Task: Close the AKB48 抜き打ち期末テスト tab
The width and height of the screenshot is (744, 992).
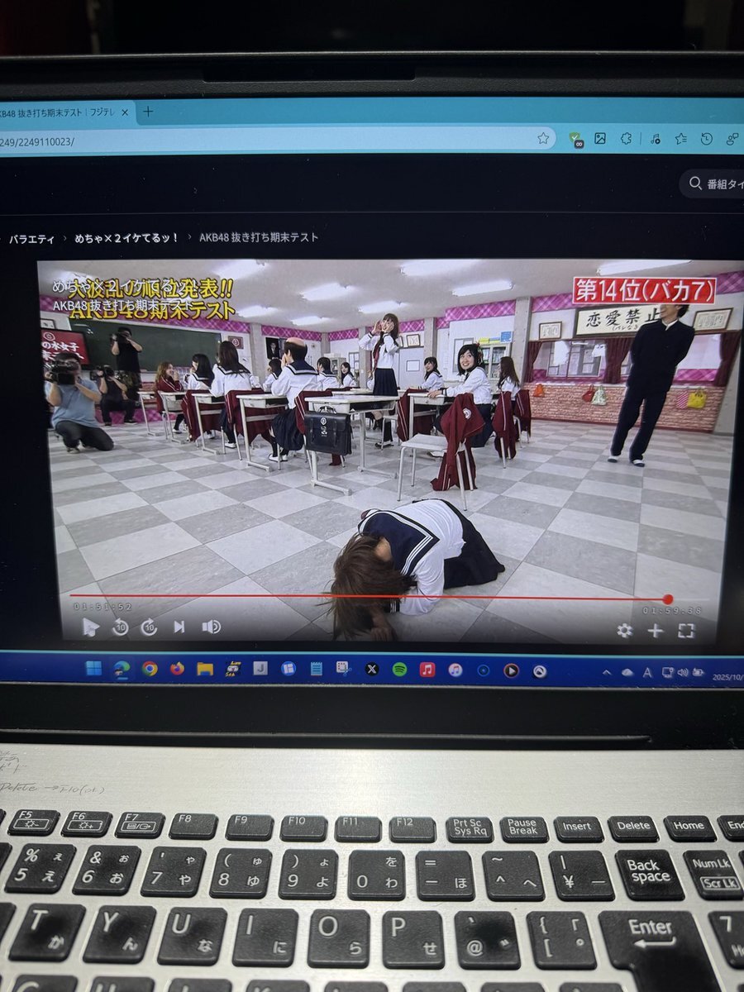Action: (x=125, y=112)
